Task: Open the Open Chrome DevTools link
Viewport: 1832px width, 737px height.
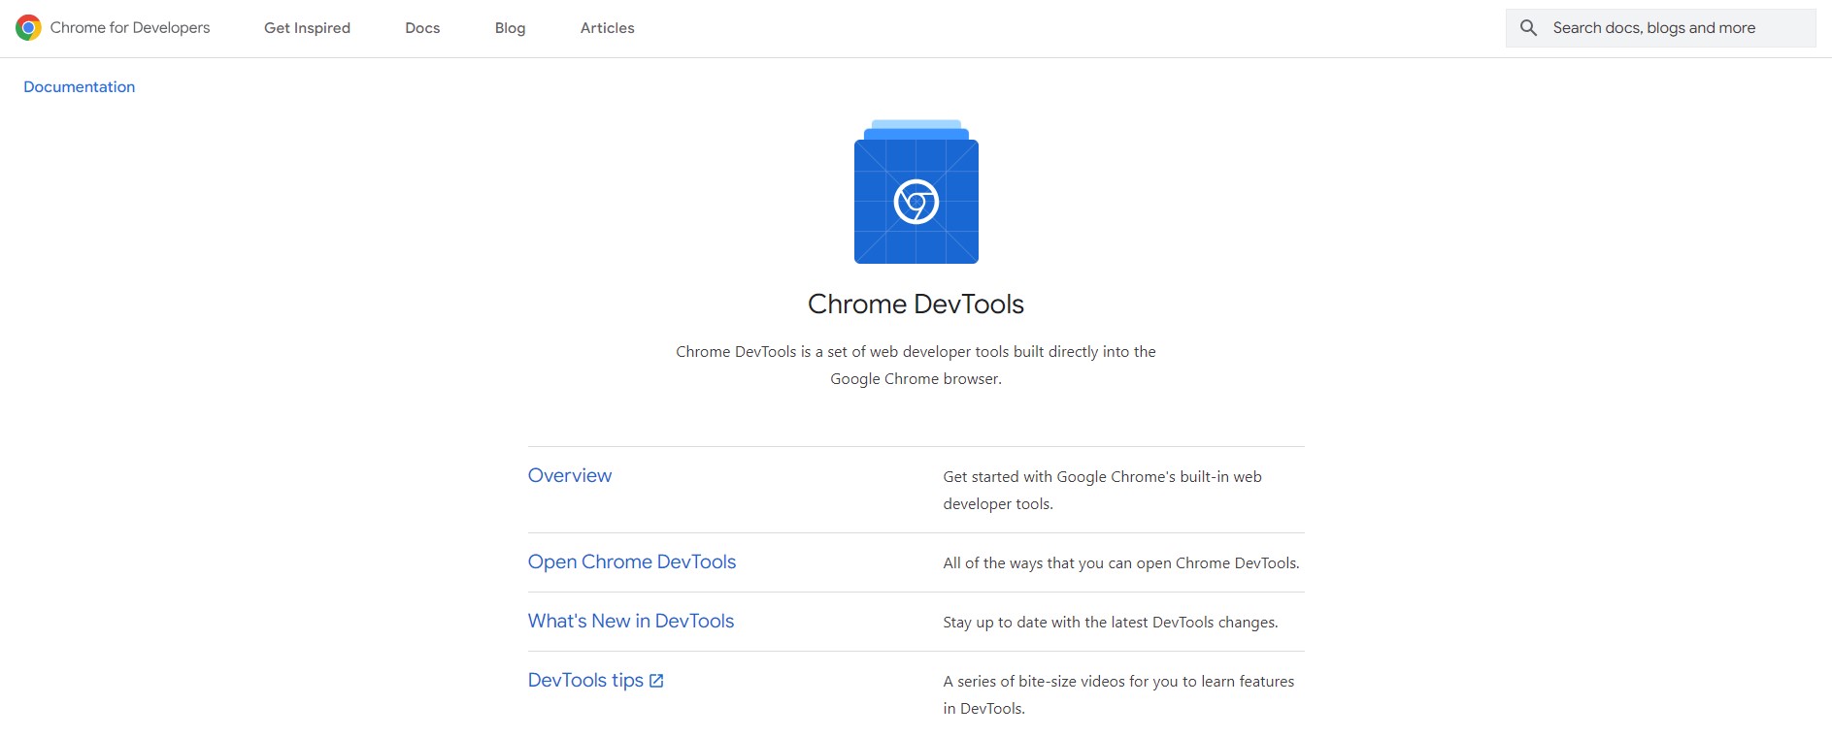Action: coord(631,561)
